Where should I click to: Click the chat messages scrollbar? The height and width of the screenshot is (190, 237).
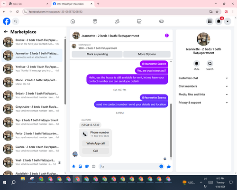pos(171,131)
